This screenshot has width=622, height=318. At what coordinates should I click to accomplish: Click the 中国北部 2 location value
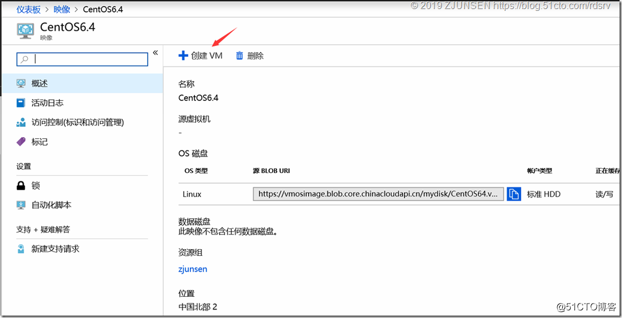(198, 307)
